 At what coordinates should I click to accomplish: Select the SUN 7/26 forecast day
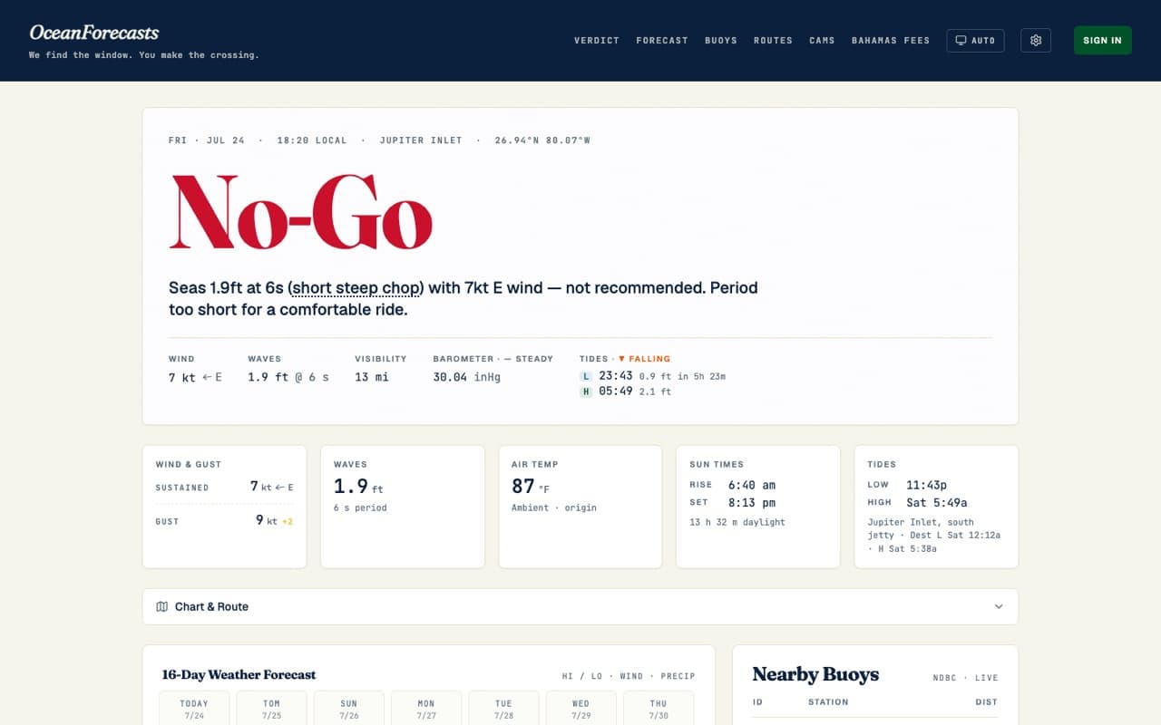pyautogui.click(x=349, y=709)
